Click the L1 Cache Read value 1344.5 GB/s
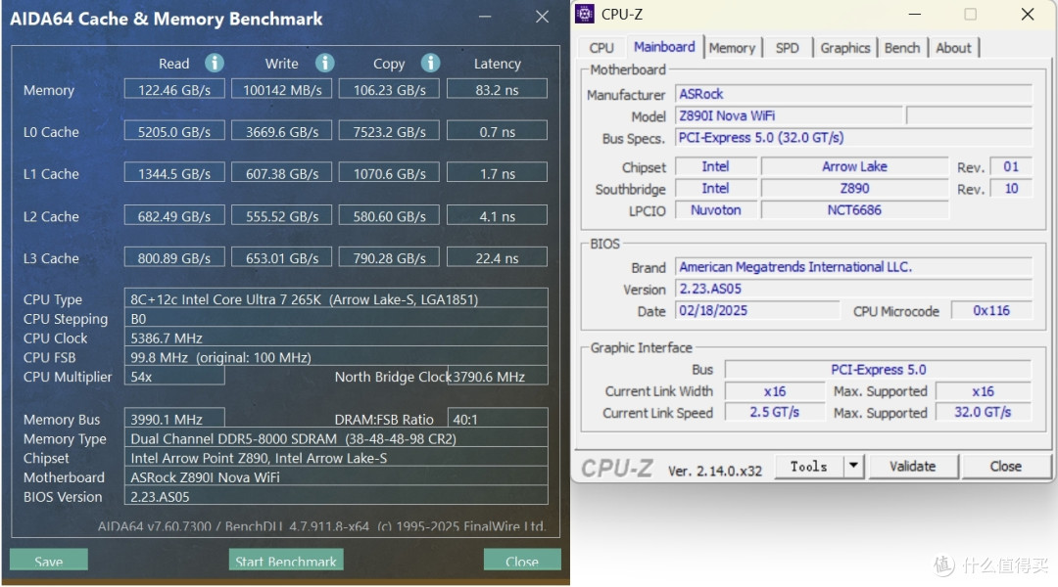 point(174,172)
